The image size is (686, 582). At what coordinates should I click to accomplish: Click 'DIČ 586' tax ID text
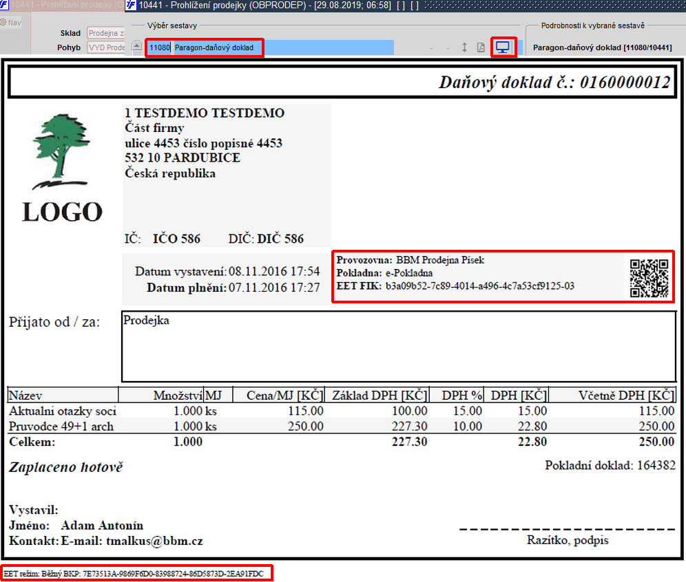280,239
